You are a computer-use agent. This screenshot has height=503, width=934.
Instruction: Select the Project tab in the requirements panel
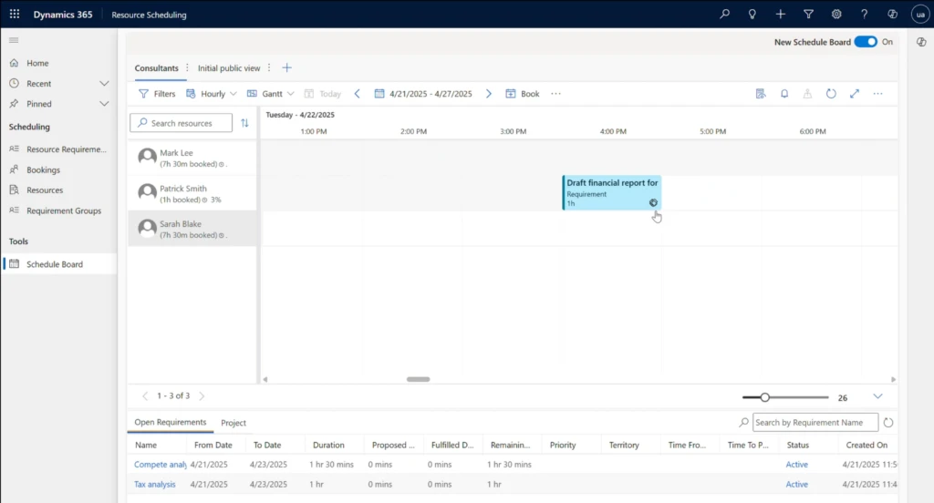click(x=233, y=423)
